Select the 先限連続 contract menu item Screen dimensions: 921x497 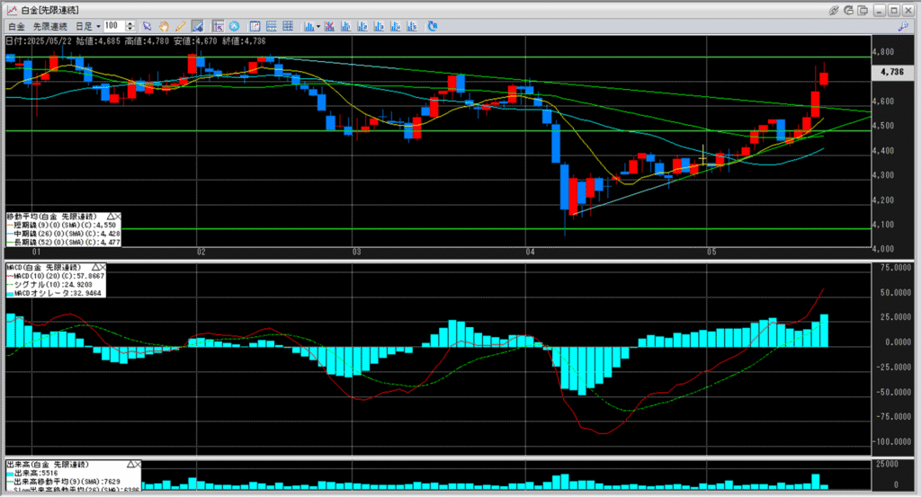(49, 26)
